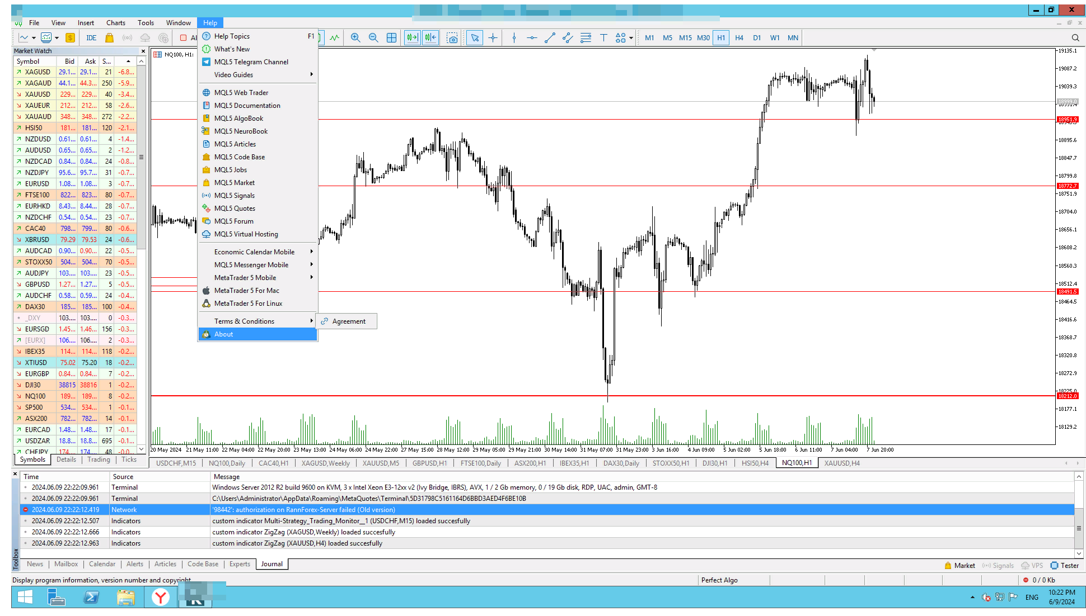Open the Yandex browser taskbar icon

coord(161,598)
